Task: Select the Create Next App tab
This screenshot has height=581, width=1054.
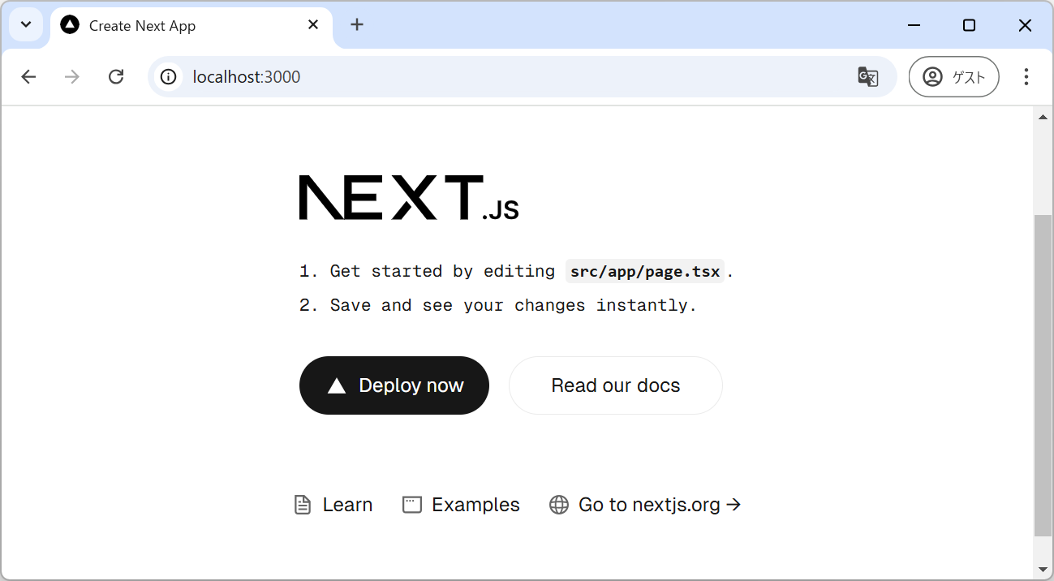Action: 179,26
